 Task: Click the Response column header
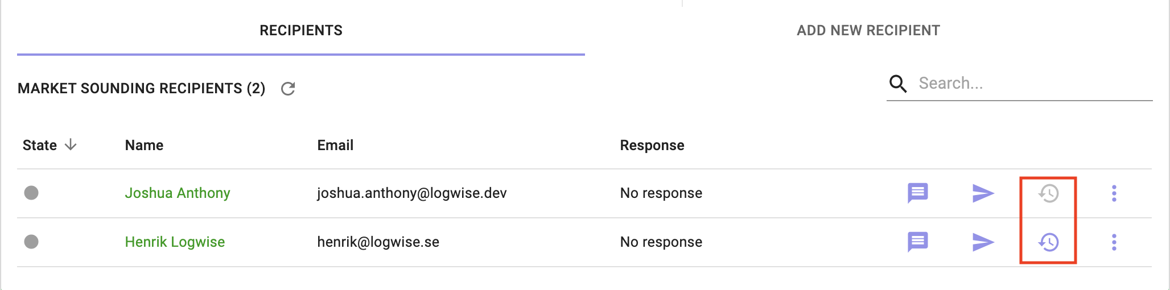click(652, 146)
